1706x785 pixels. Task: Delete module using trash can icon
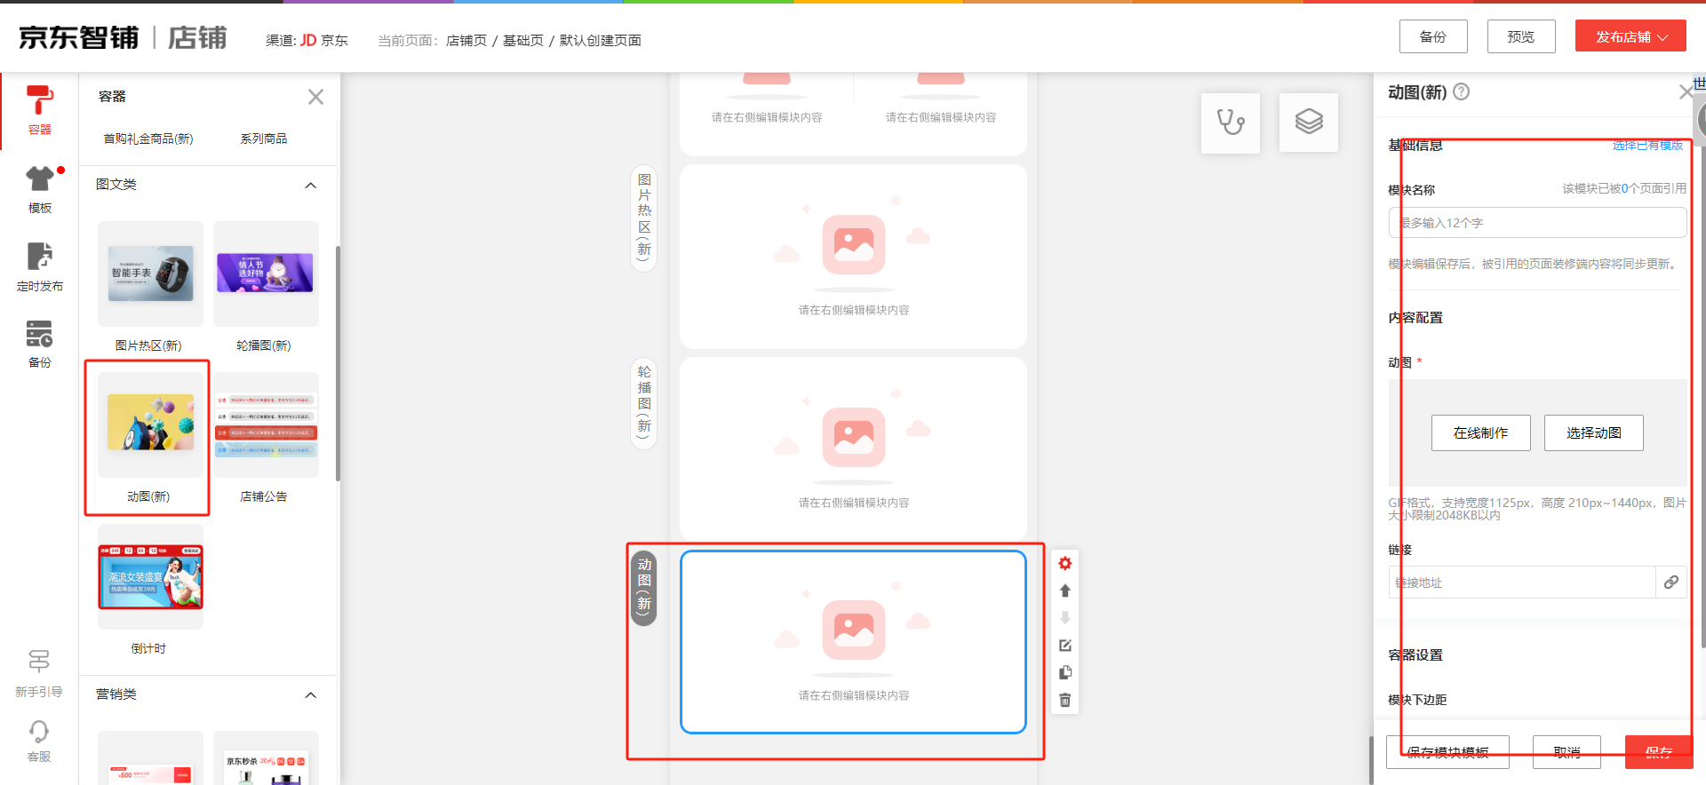coord(1064,701)
